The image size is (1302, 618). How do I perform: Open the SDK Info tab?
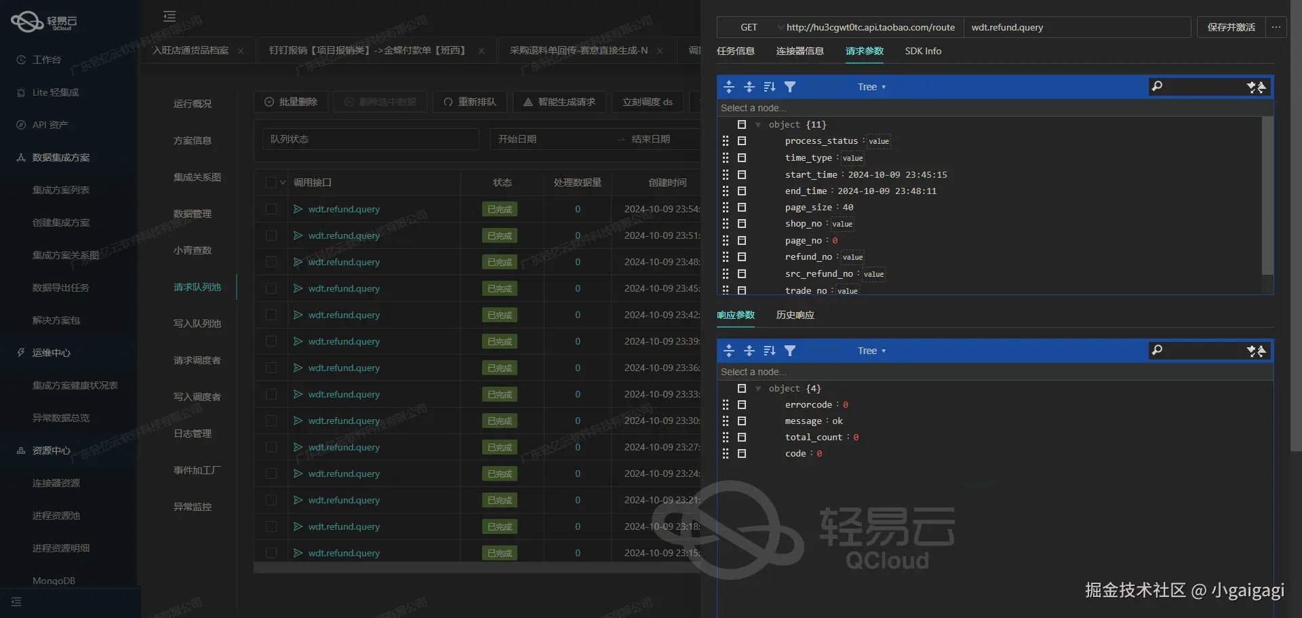click(923, 51)
